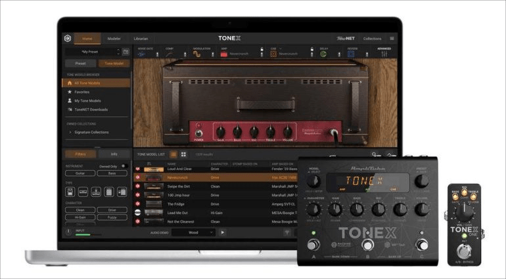Click the Collections button in header
The width and height of the screenshot is (506, 279).
click(372, 39)
